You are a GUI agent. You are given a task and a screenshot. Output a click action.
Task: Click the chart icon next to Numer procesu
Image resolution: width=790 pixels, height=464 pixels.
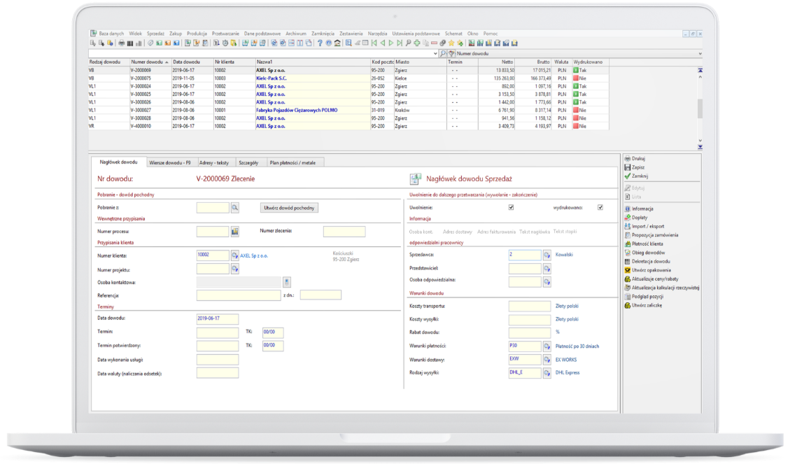235,231
